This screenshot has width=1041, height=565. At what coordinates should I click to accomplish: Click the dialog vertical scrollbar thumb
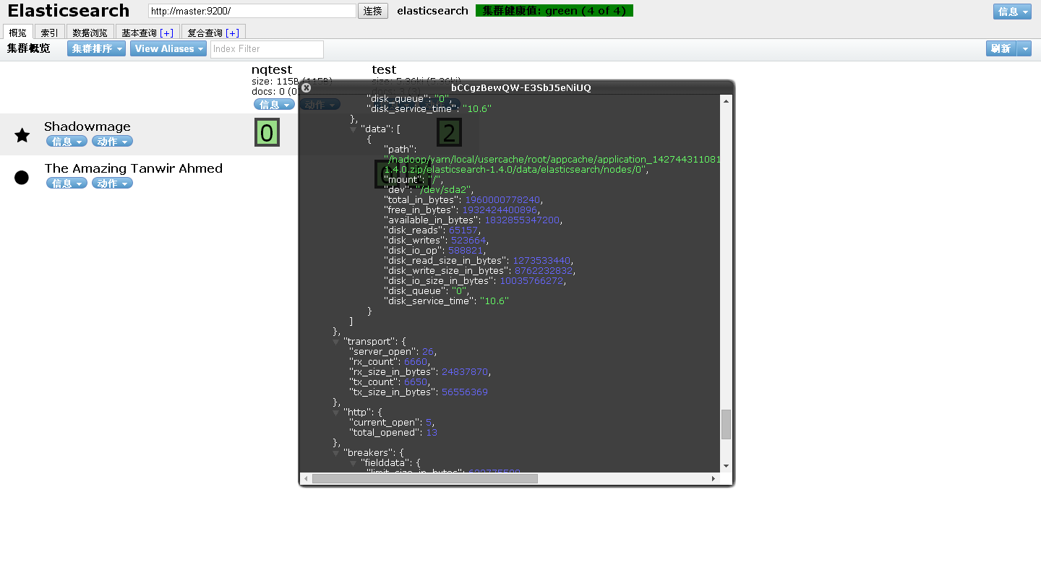(727, 424)
